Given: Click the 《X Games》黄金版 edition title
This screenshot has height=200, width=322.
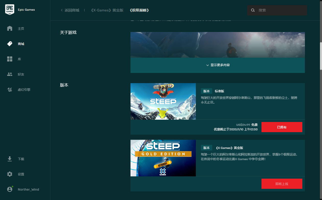Looking at the screenshot, I should 229,148.
